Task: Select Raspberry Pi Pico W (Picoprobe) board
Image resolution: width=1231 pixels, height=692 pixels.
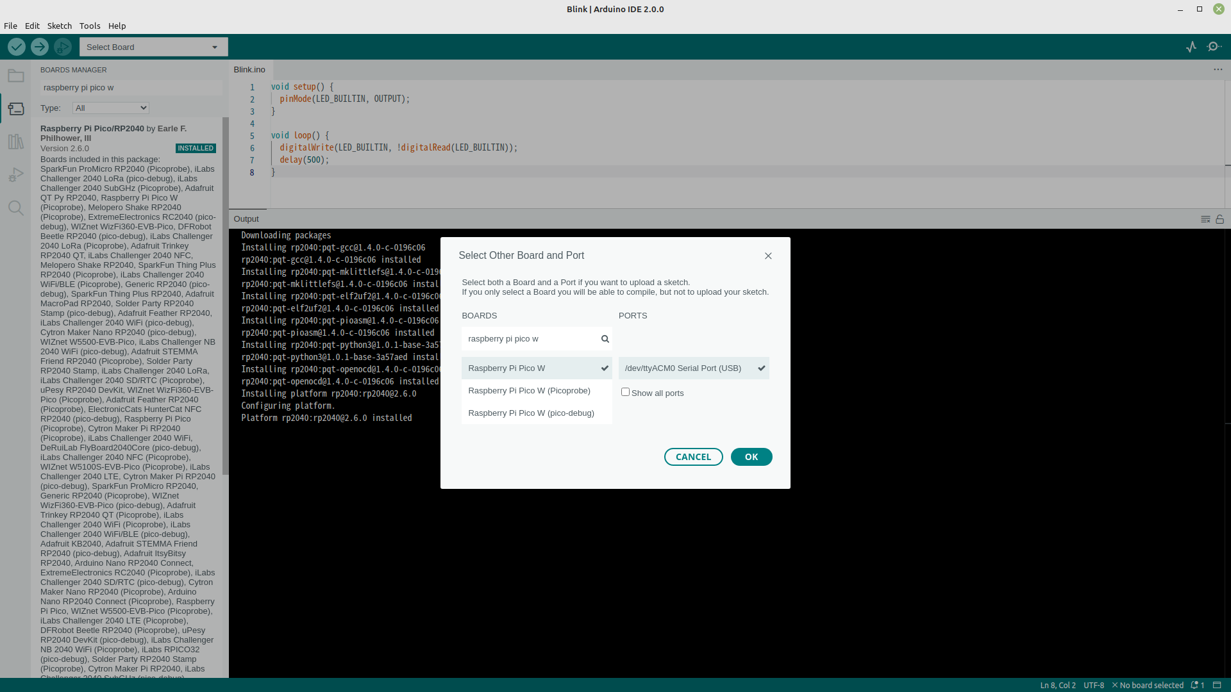Action: [x=537, y=391]
